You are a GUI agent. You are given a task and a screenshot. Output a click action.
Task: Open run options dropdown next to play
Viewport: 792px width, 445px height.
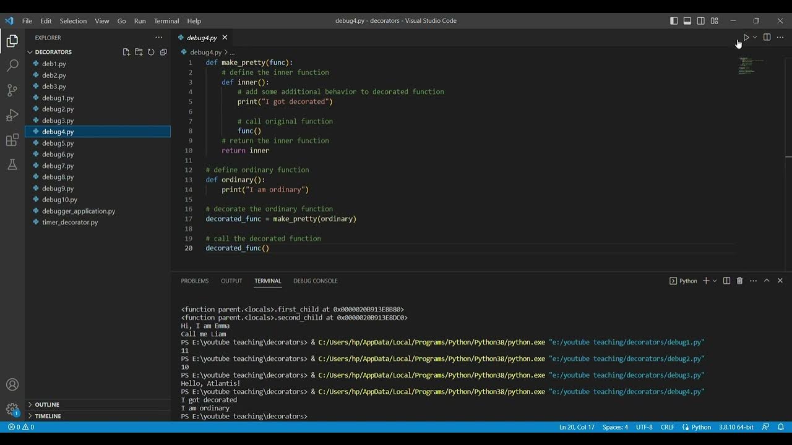click(755, 38)
